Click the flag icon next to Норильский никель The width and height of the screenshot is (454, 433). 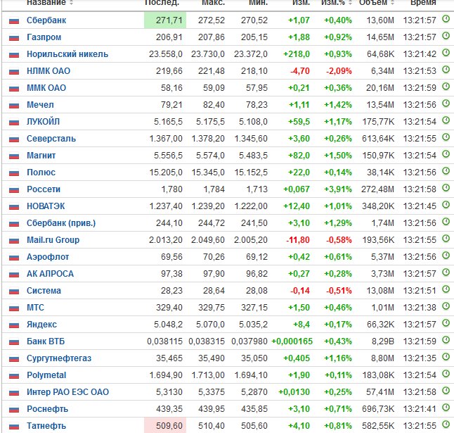click(x=14, y=54)
